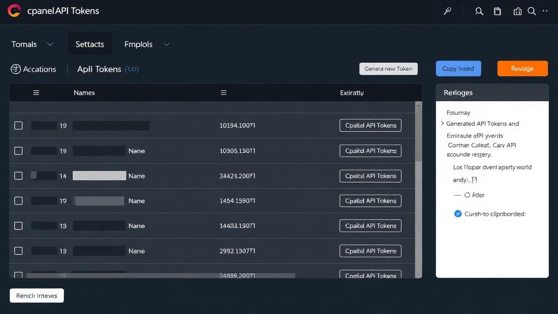Click Cpaitel API Tokens button for 2992.1307F1
Screen dimensions: 558x314
[371, 251]
